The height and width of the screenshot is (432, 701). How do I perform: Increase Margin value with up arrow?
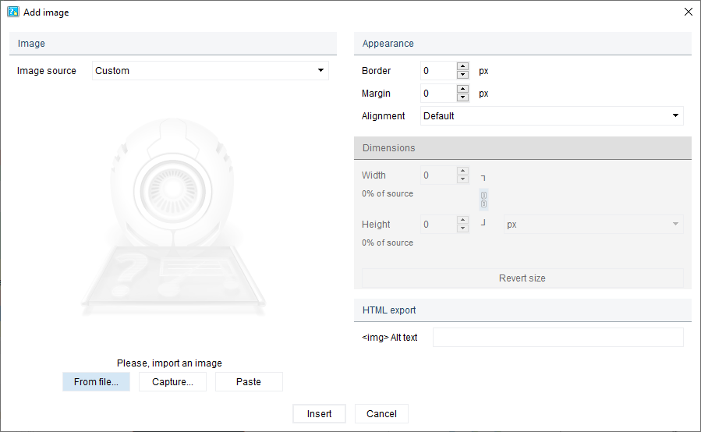[463, 89]
